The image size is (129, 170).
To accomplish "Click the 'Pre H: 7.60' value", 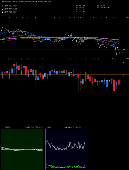I will click(x=80, y=8).
